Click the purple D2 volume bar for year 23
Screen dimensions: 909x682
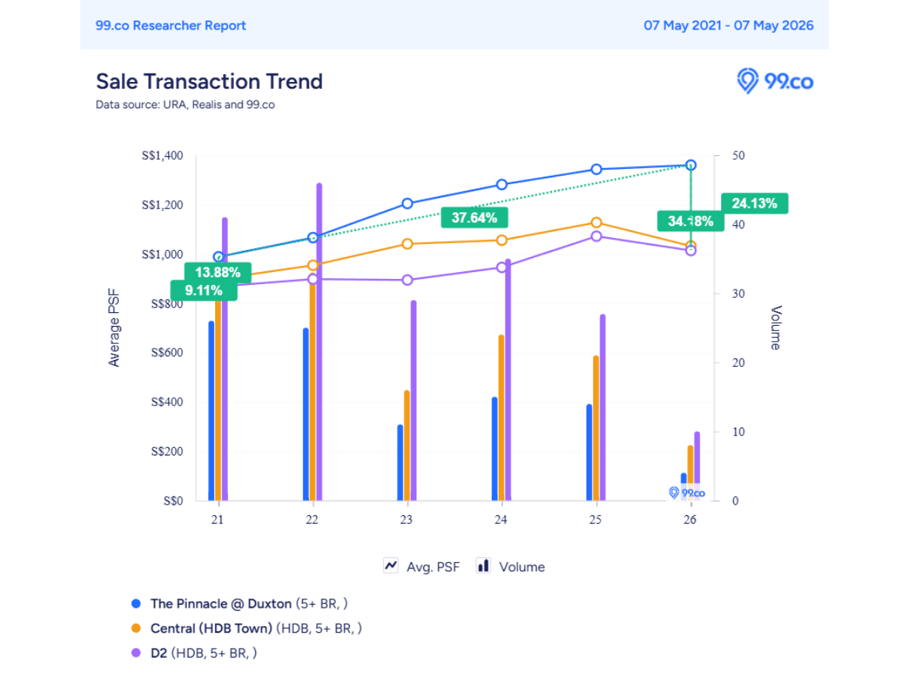coord(414,400)
